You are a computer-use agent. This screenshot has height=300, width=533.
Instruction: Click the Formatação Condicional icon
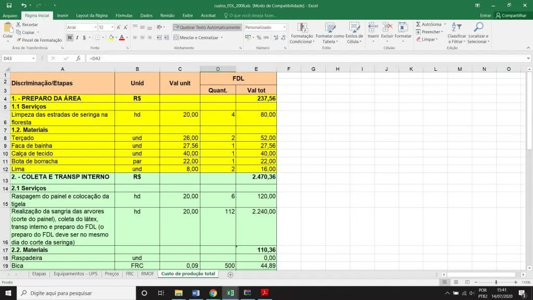click(x=301, y=28)
